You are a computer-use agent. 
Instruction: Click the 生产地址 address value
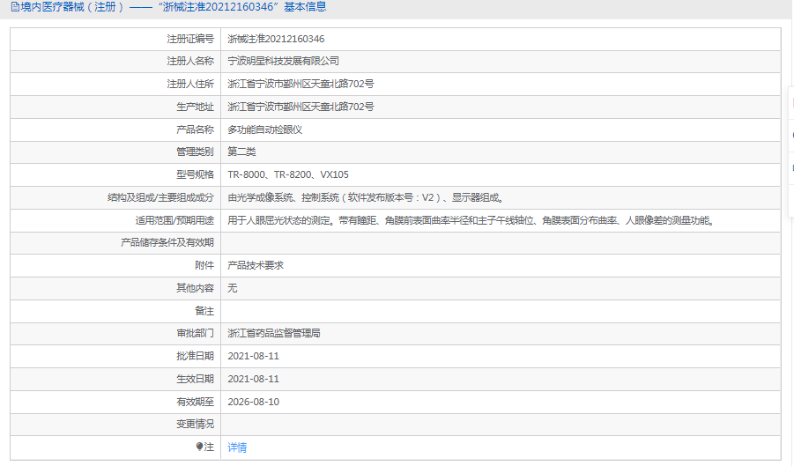(301, 107)
